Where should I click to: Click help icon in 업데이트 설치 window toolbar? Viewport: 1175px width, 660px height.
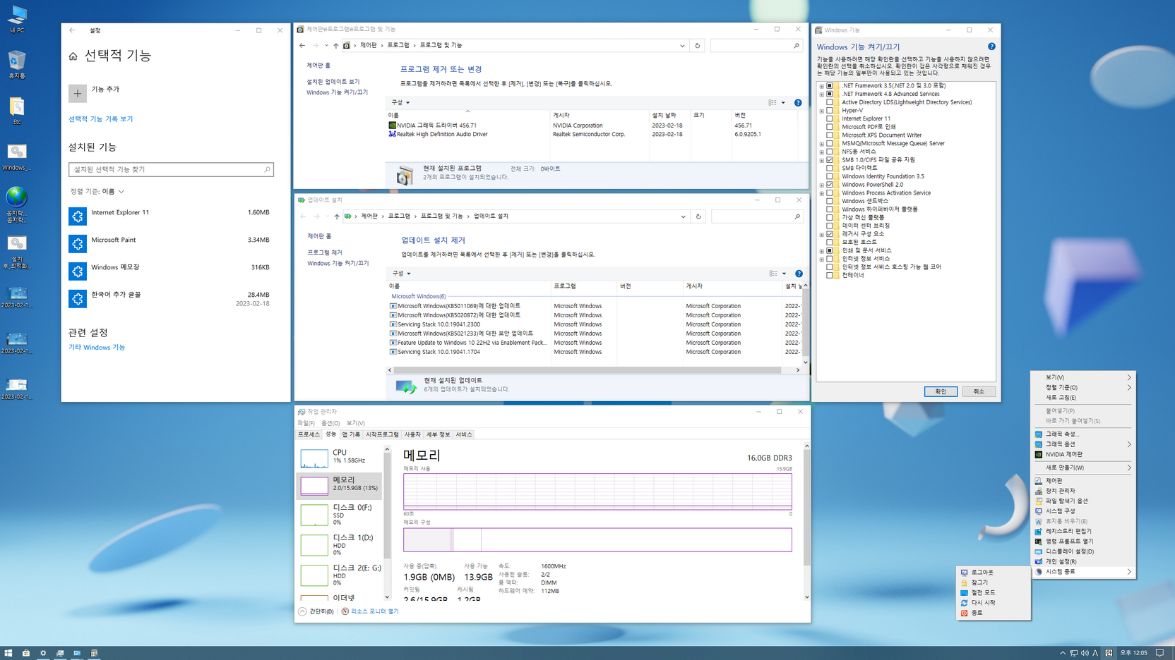coord(799,274)
